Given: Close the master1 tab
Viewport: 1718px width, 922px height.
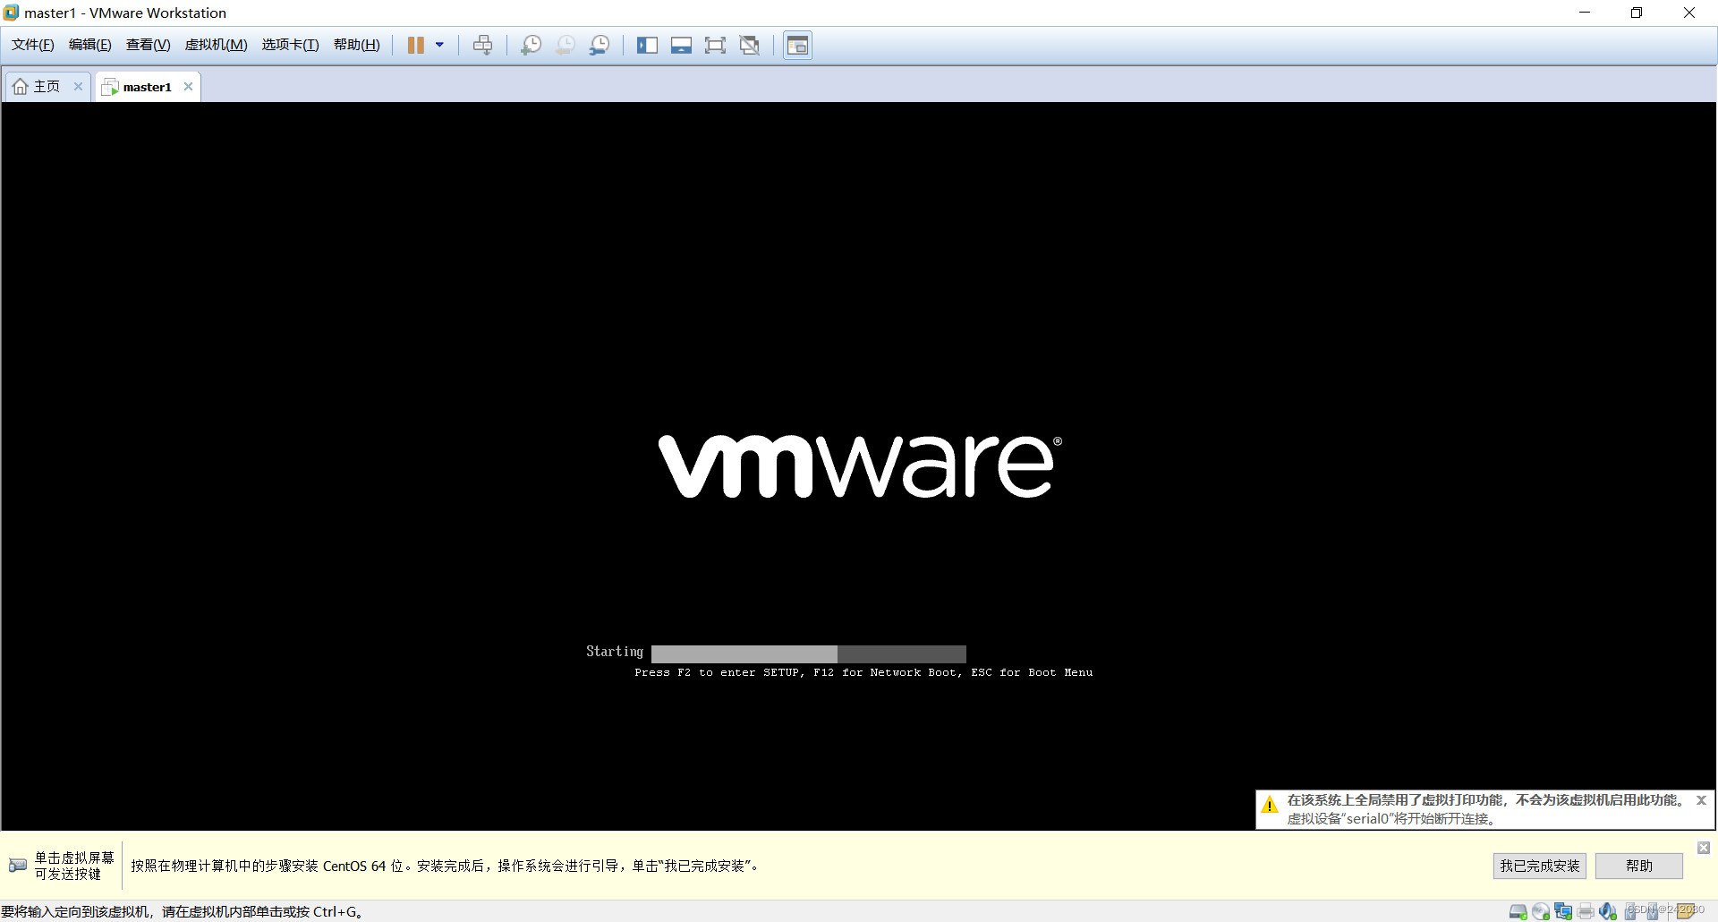Looking at the screenshot, I should (x=188, y=87).
